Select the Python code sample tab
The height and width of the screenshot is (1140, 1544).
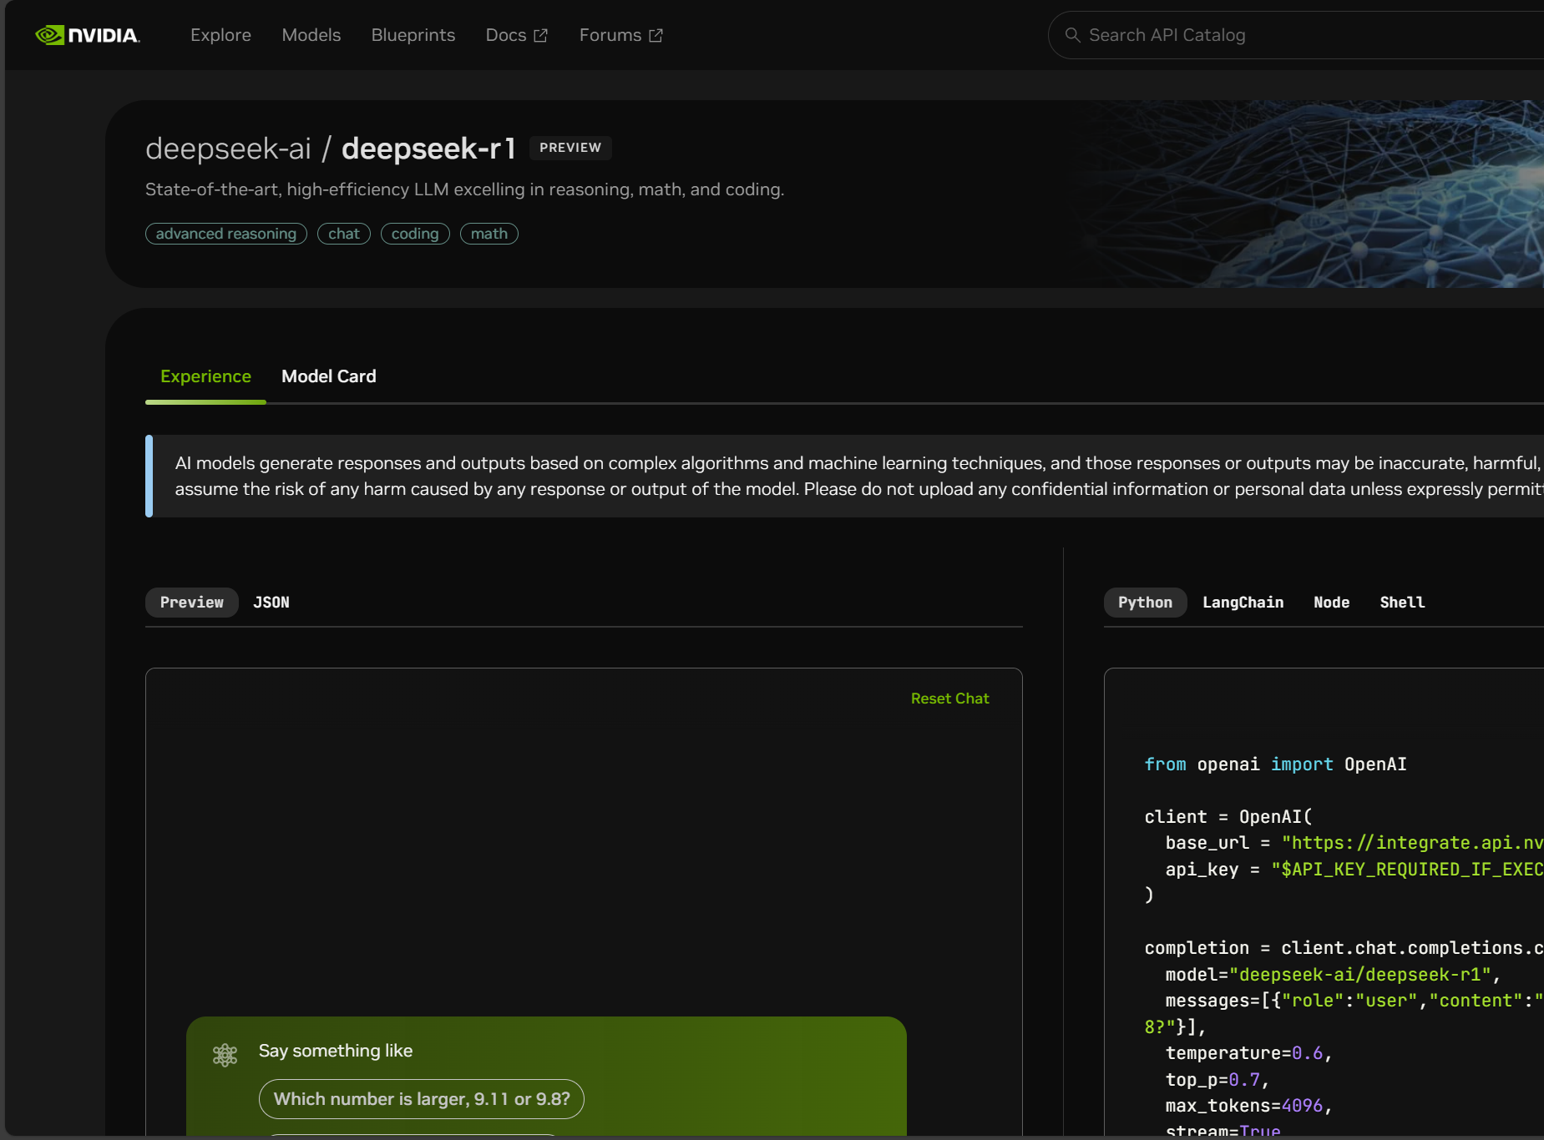pos(1144,602)
